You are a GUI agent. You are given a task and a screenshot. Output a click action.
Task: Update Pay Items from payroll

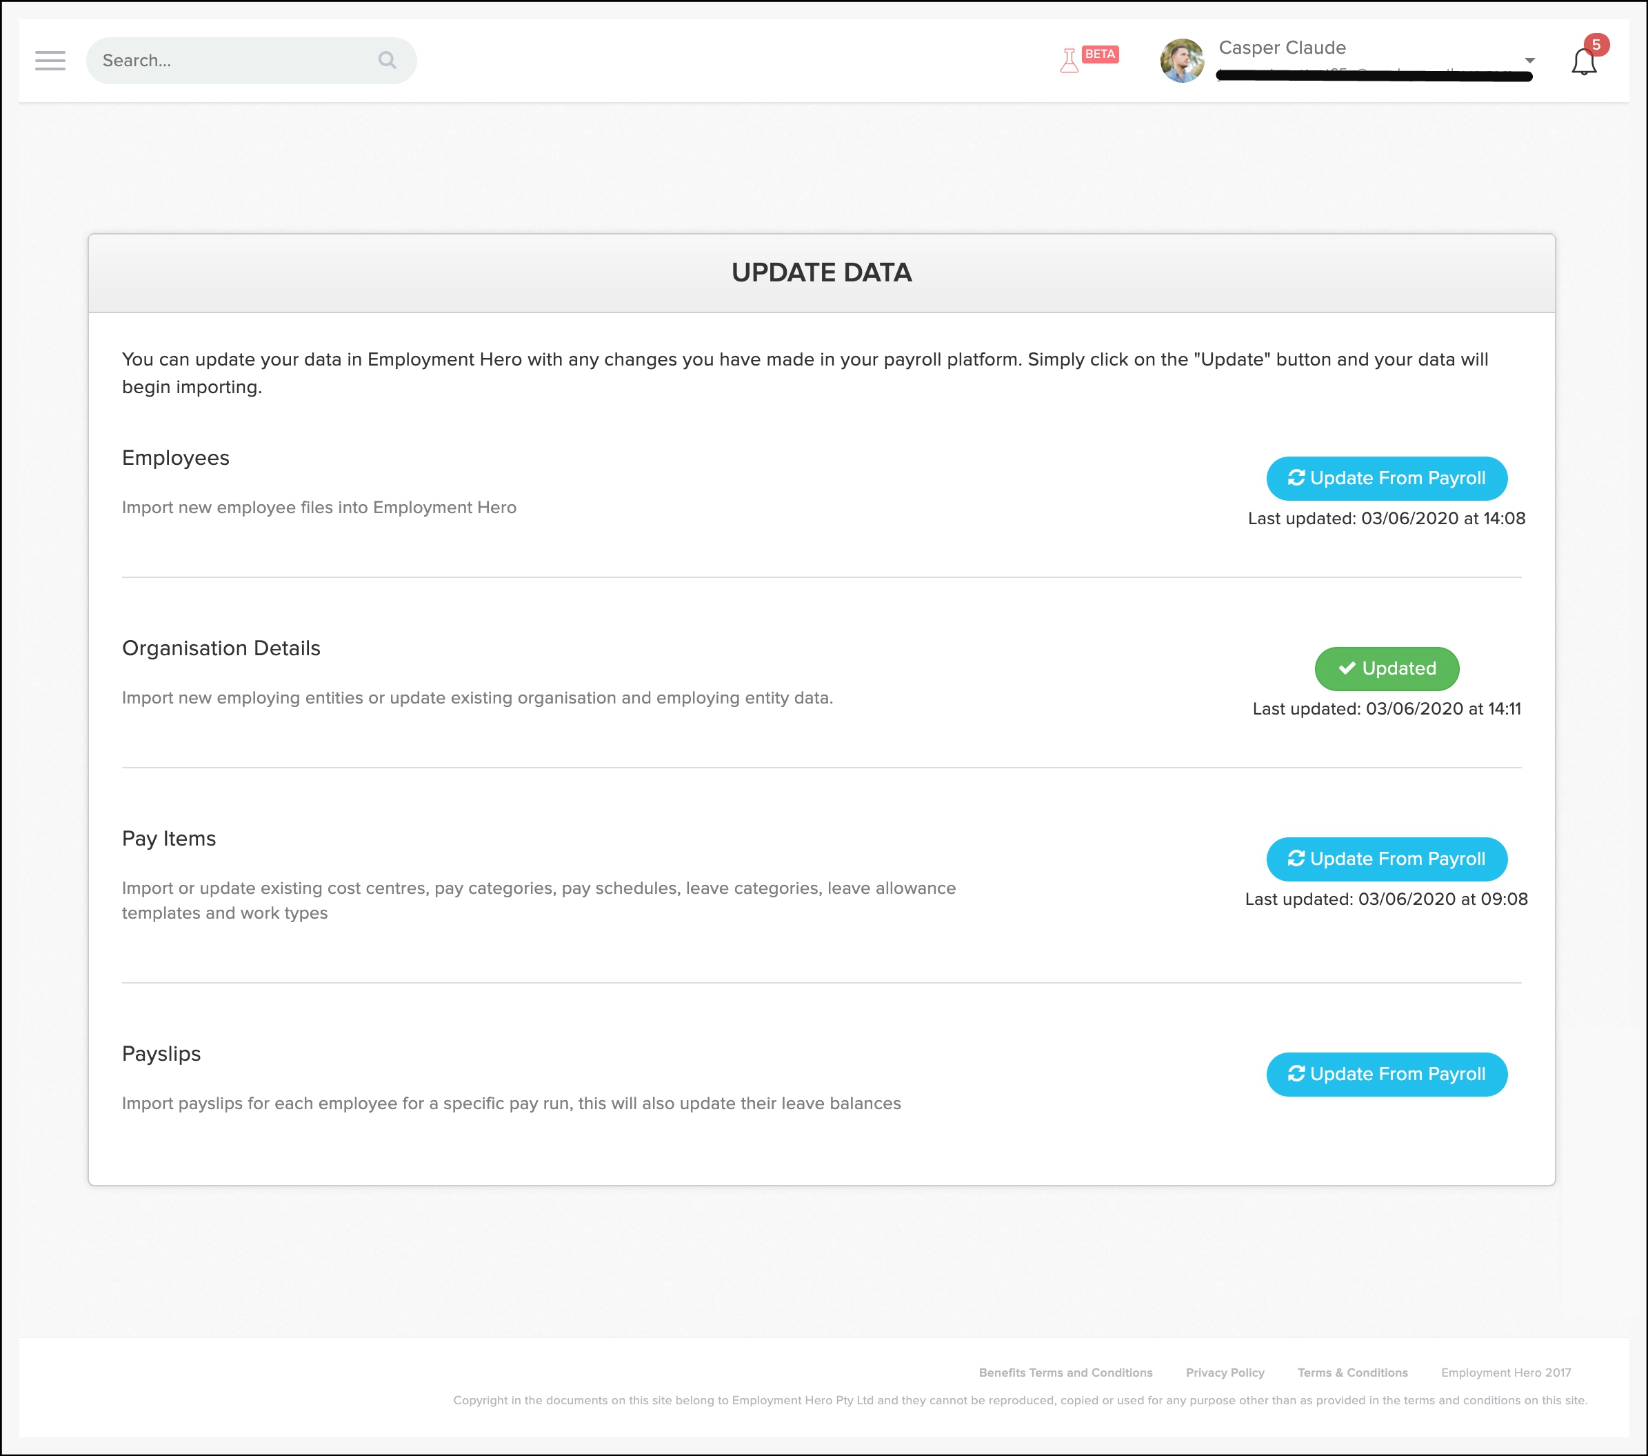click(x=1387, y=859)
